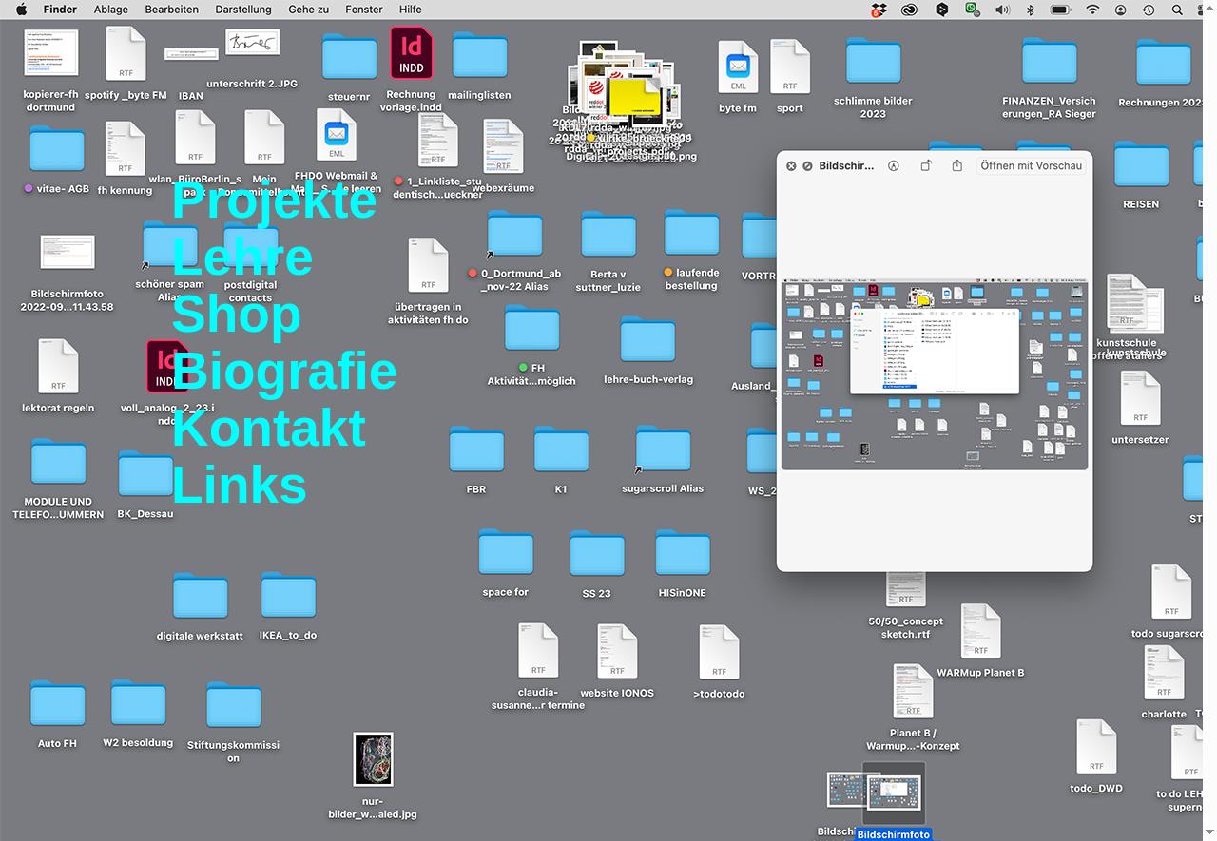Screen dimensions: 1217x841
Task: Rotate the image in Quick Look preview
Action: click(925, 165)
